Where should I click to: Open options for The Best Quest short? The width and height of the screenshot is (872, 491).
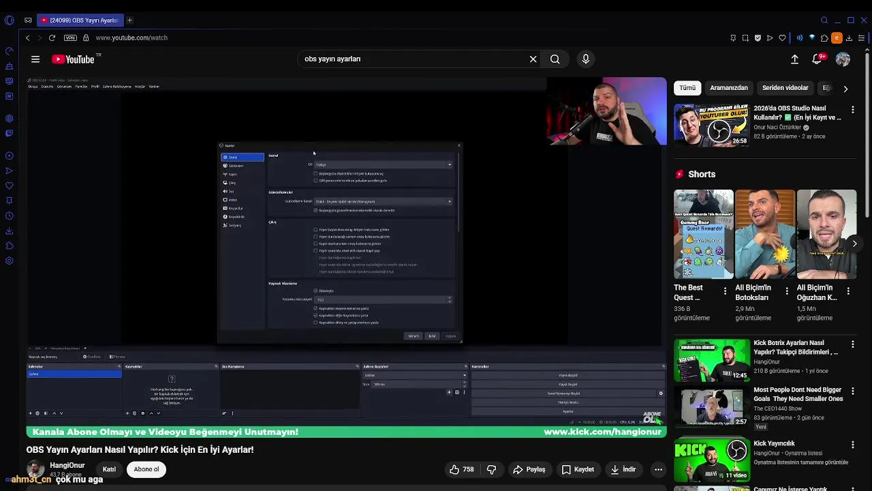point(725,291)
